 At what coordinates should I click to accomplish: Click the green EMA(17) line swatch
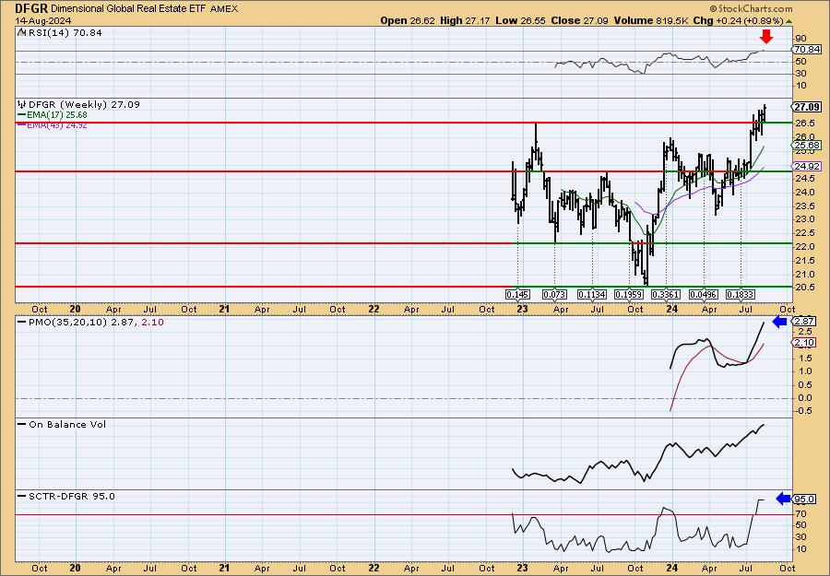[x=22, y=115]
